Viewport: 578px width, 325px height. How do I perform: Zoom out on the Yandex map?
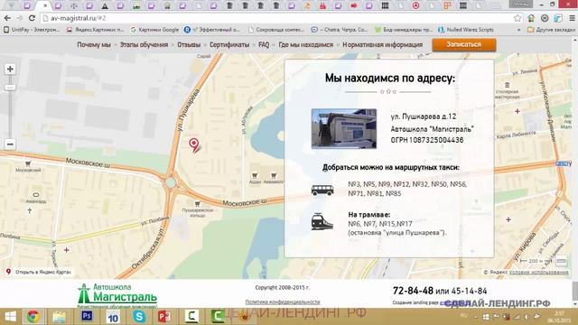[x=10, y=144]
